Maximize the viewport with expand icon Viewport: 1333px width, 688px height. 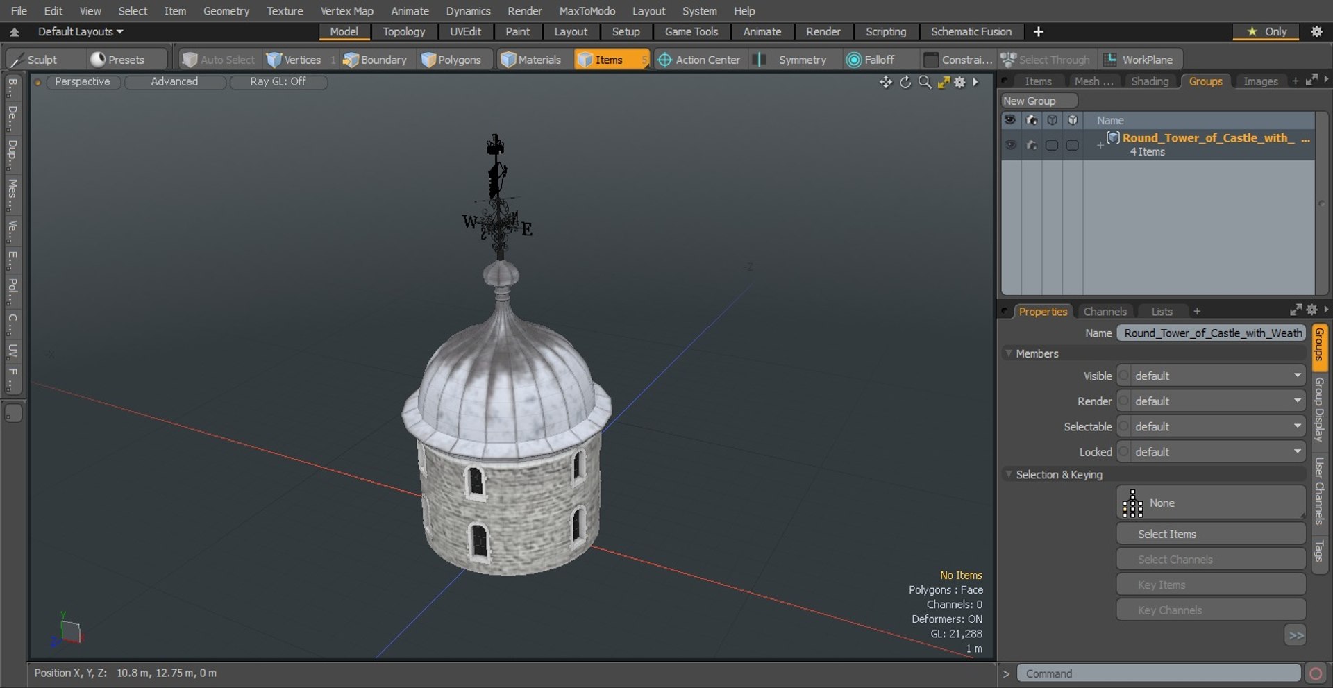pos(943,83)
